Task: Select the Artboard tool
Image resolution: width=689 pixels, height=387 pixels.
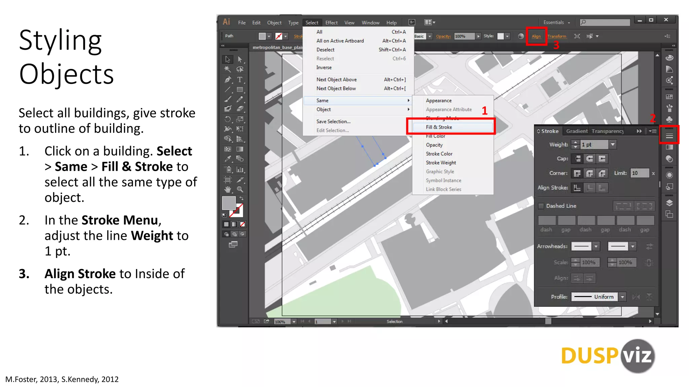Action: point(227,180)
